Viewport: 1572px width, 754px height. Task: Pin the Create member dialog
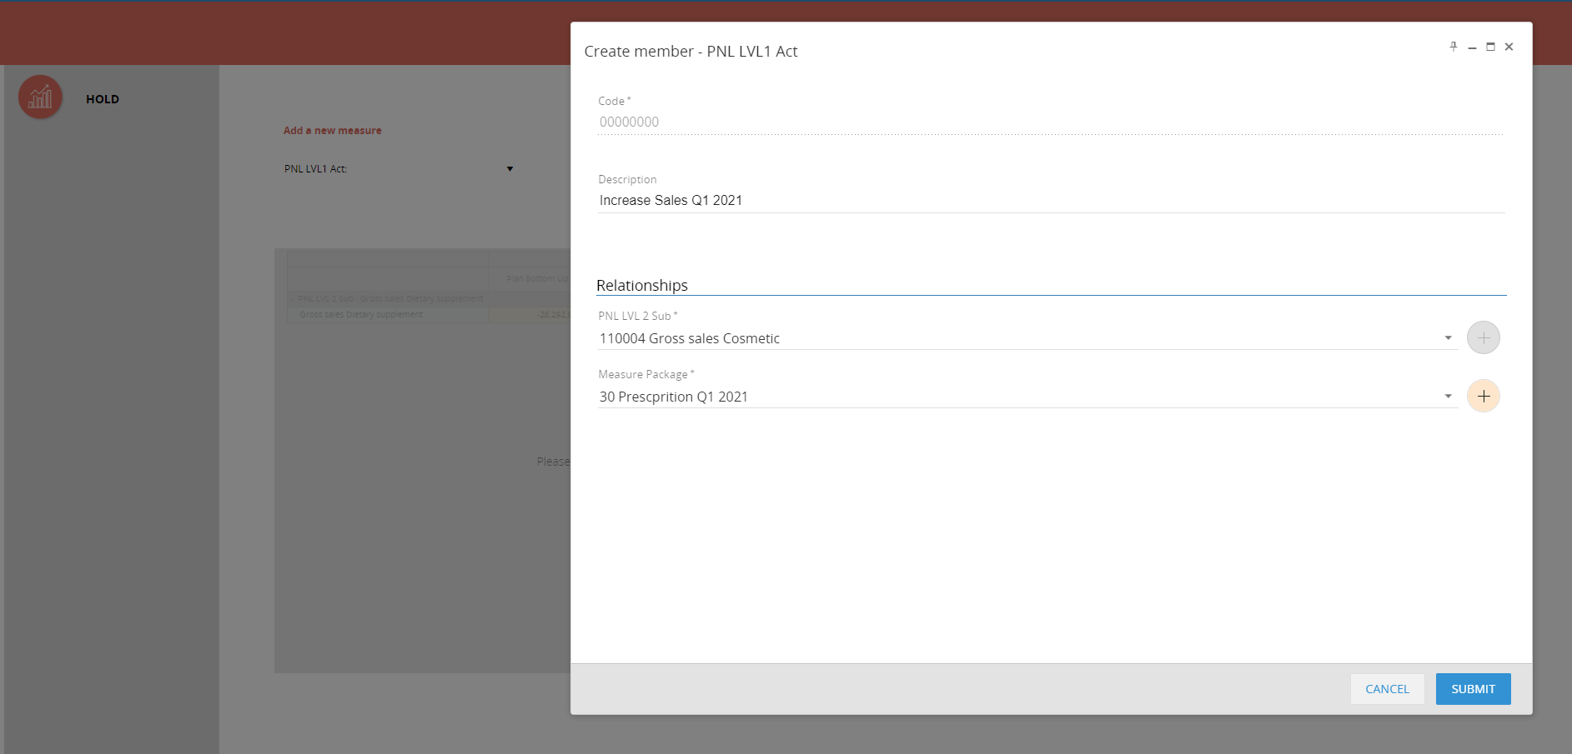click(1454, 47)
